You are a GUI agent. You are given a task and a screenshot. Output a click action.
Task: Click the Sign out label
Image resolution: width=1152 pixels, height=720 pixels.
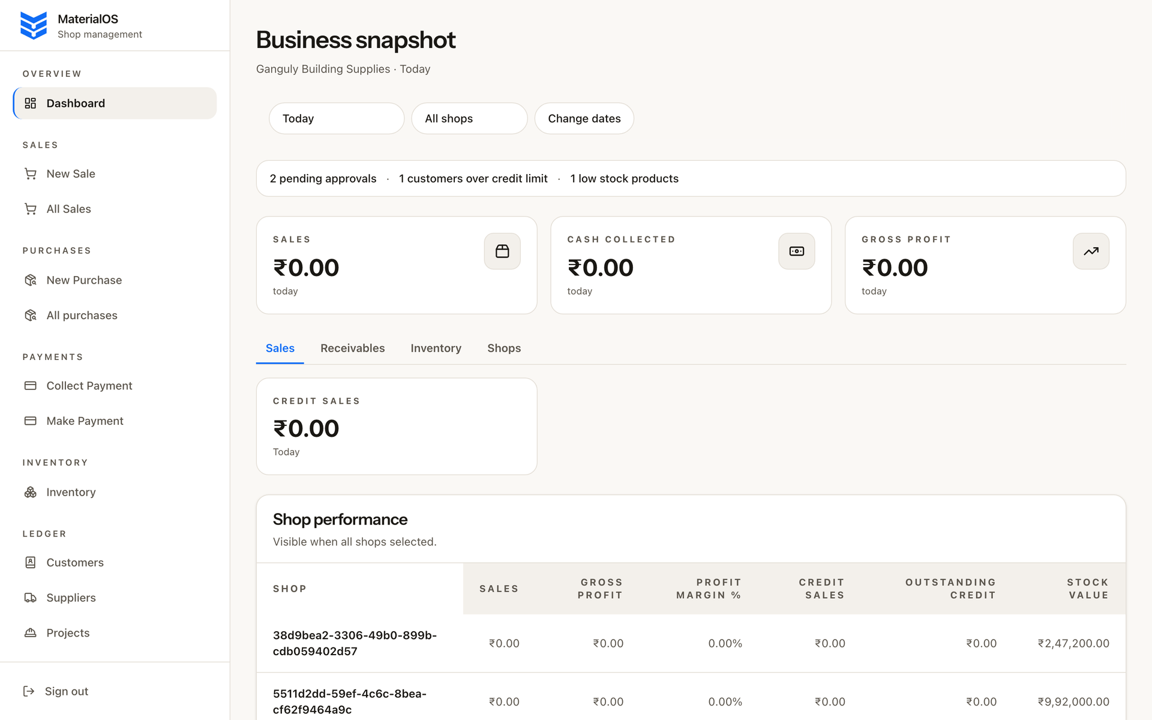pos(67,691)
